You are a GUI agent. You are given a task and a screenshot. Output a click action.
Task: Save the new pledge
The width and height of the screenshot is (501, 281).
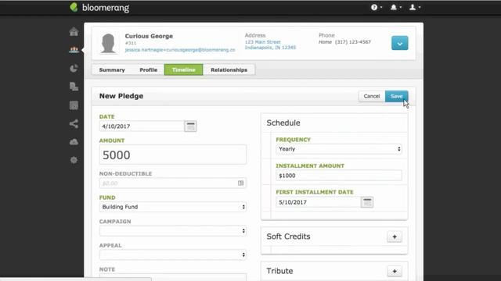click(396, 96)
